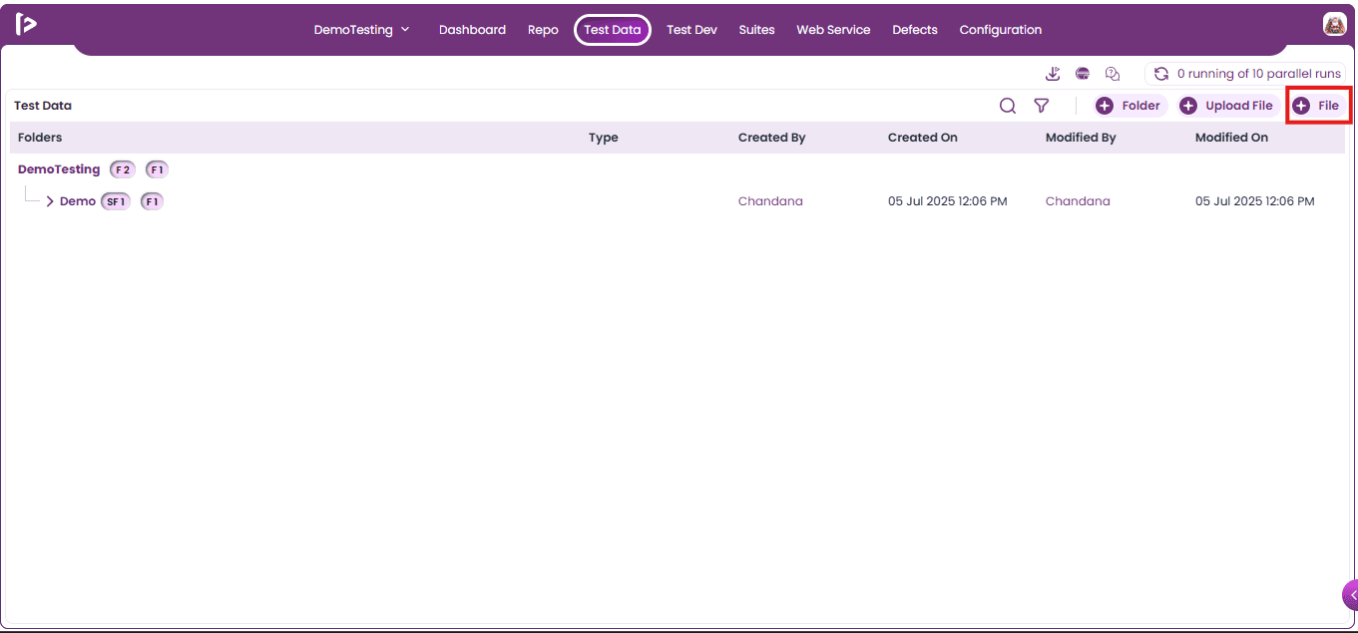Click the download client icon
Image resolution: width=1358 pixels, height=633 pixels.
pos(1053,74)
